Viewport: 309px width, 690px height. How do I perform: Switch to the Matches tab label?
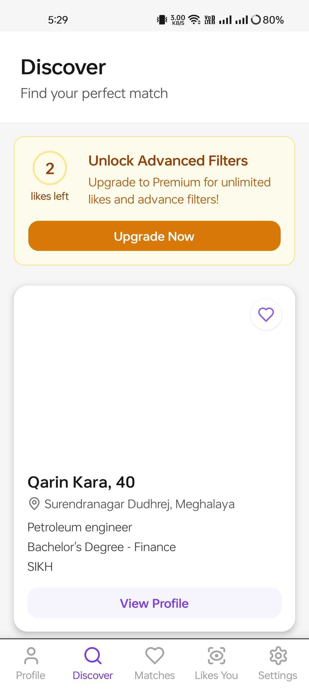point(154,675)
